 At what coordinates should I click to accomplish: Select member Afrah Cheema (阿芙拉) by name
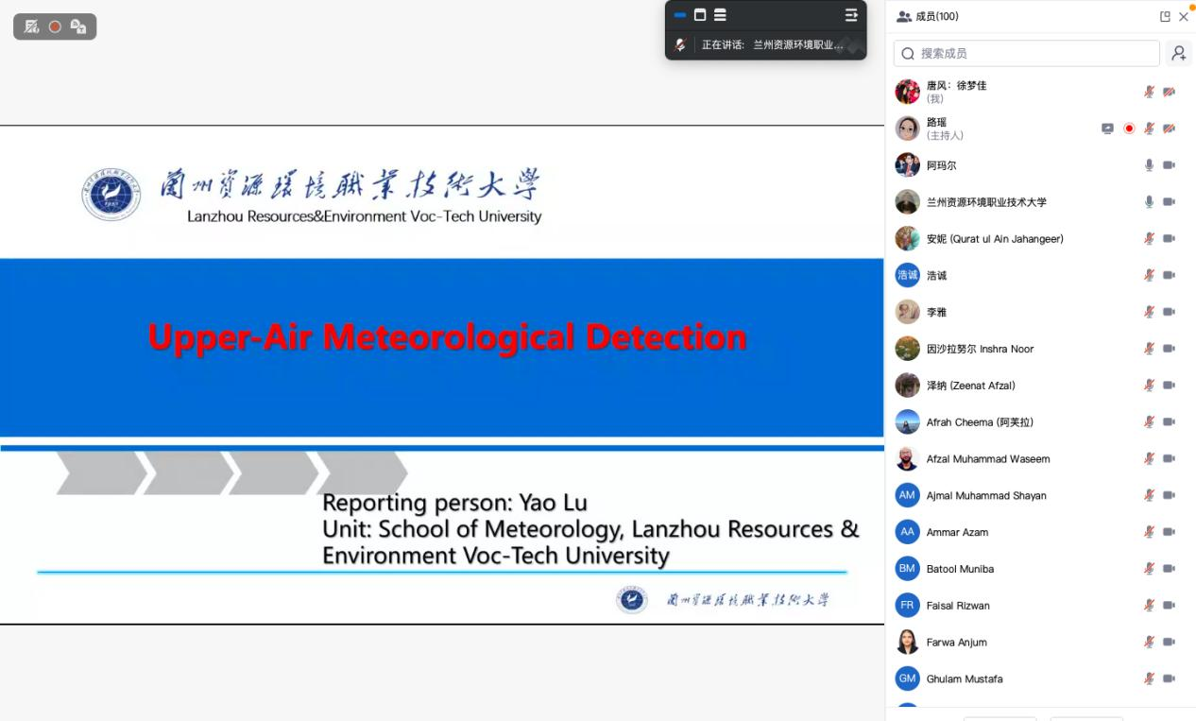click(x=980, y=421)
